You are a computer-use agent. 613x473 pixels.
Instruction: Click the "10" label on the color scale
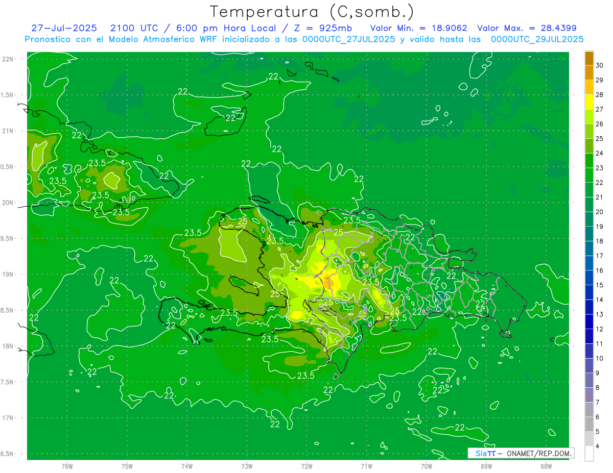coord(600,358)
